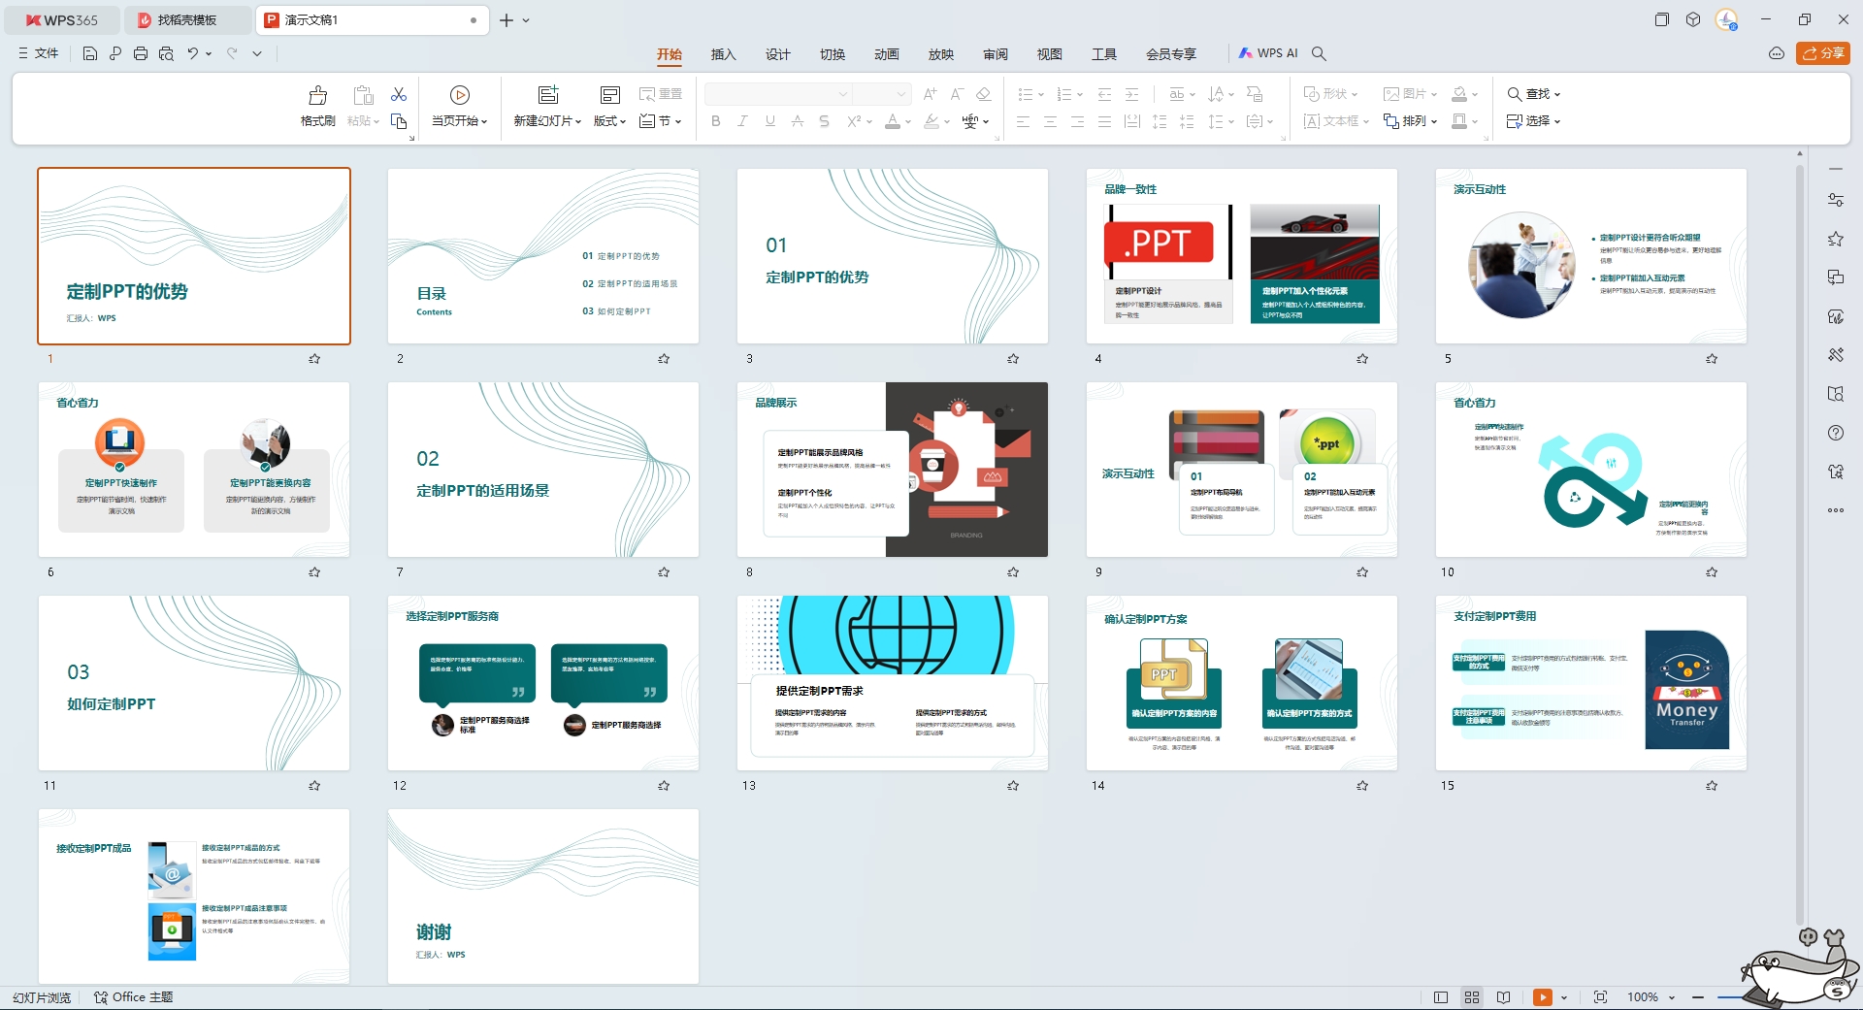Switch to Reading view from the status bar
This screenshot has width=1863, height=1010.
pos(1503,997)
